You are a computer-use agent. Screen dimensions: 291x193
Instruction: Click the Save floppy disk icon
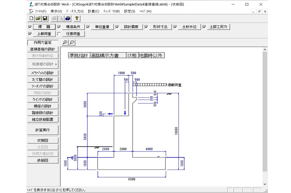45,18
